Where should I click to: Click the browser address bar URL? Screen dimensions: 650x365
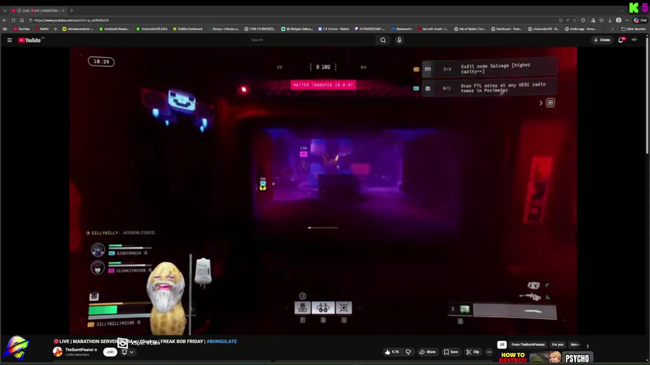click(71, 20)
